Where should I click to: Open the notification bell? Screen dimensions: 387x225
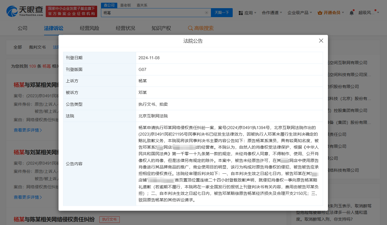coord(352,13)
